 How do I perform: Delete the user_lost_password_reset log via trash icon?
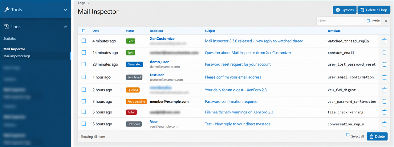[x=384, y=64]
